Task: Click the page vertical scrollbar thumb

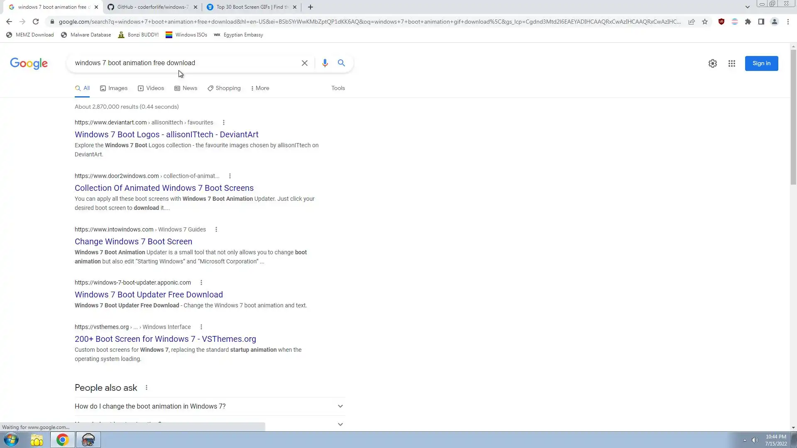Action: point(793,116)
